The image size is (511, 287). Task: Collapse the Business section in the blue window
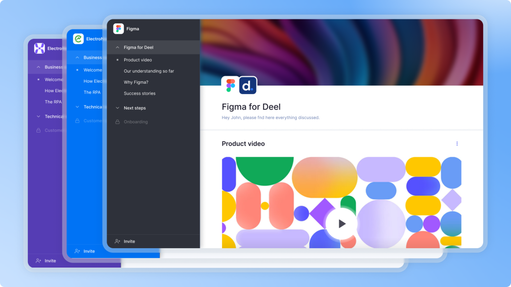click(77, 58)
